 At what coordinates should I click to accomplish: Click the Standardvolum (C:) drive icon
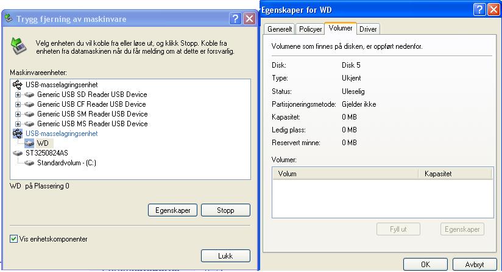click(x=29, y=163)
